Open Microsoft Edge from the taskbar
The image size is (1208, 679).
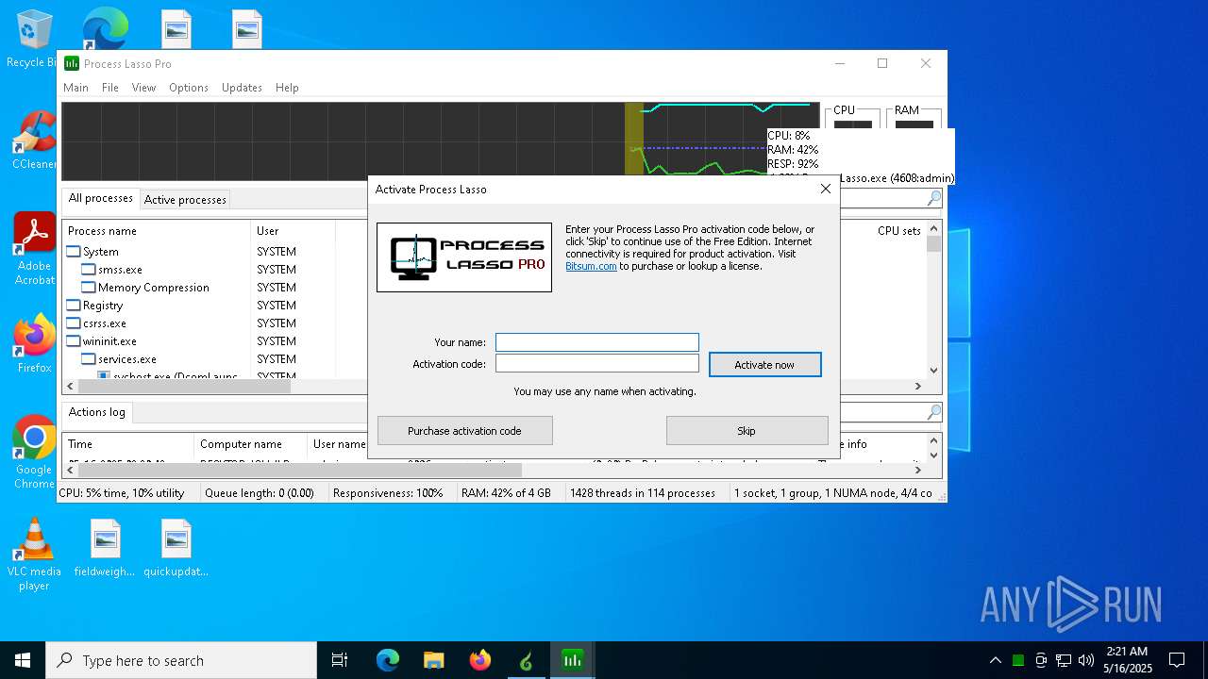pos(388,660)
